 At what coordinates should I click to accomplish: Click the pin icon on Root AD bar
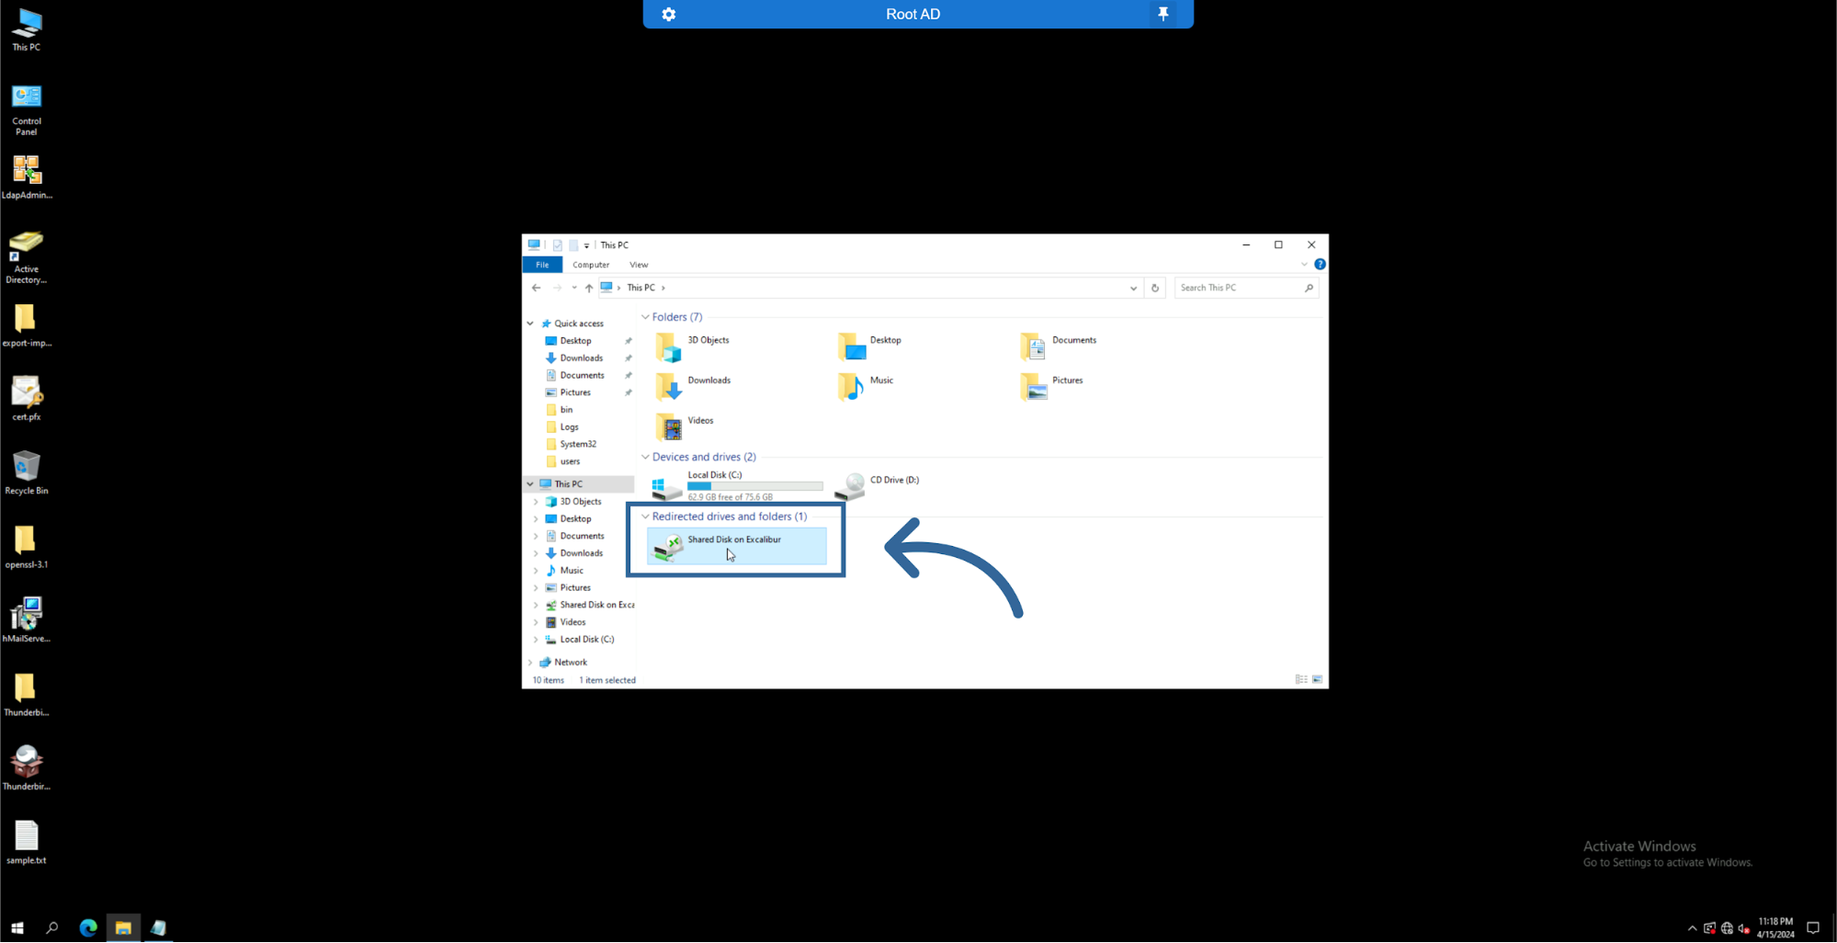[1162, 14]
